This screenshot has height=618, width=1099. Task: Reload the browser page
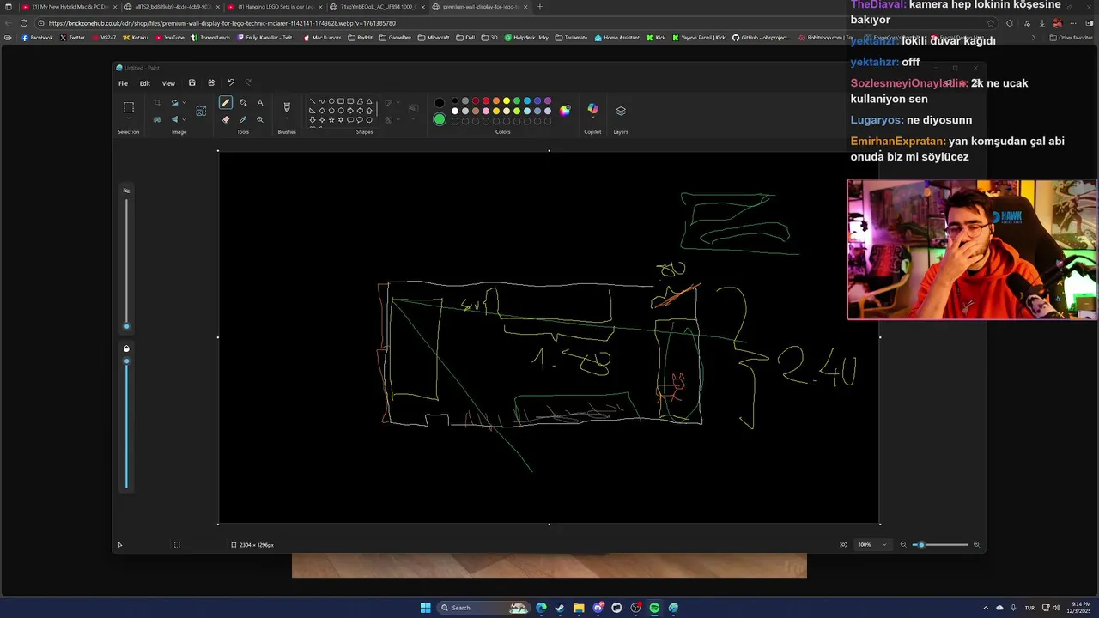pyautogui.click(x=24, y=23)
